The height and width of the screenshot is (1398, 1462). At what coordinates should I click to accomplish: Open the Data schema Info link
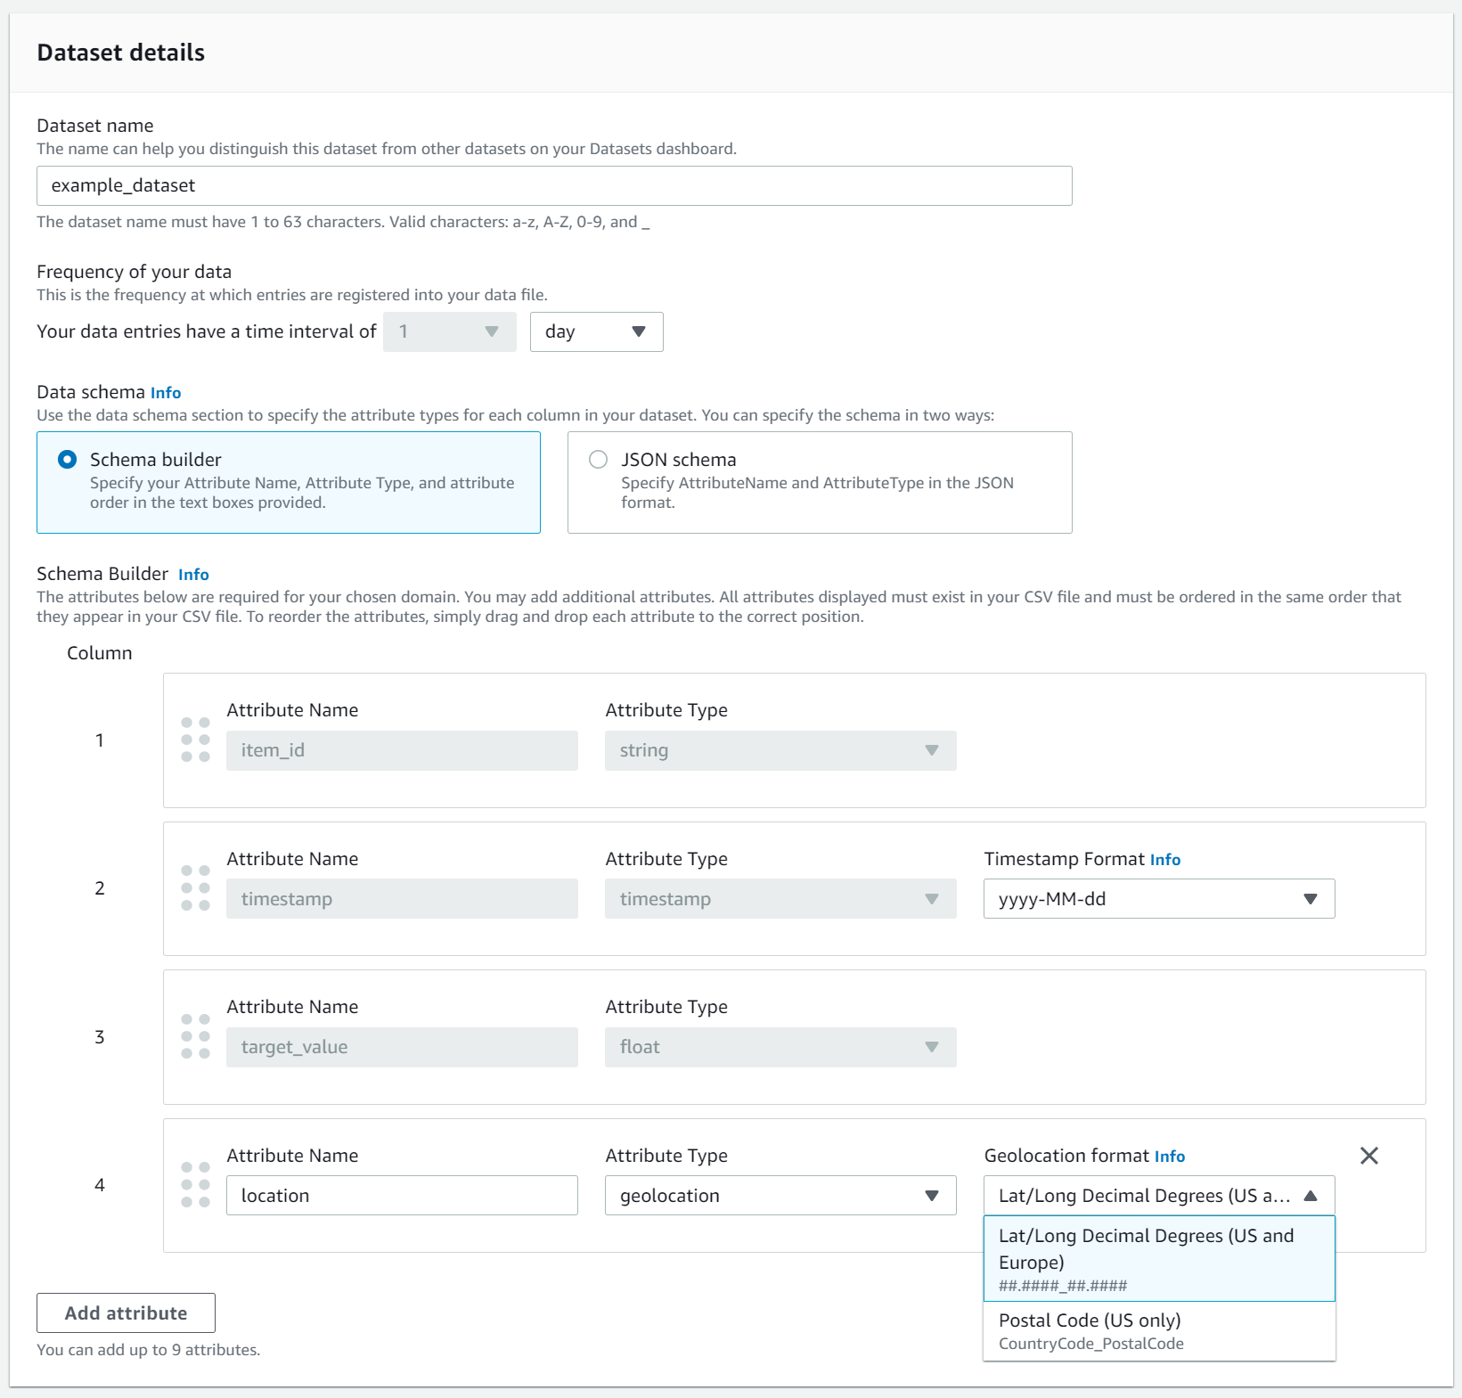click(x=167, y=392)
